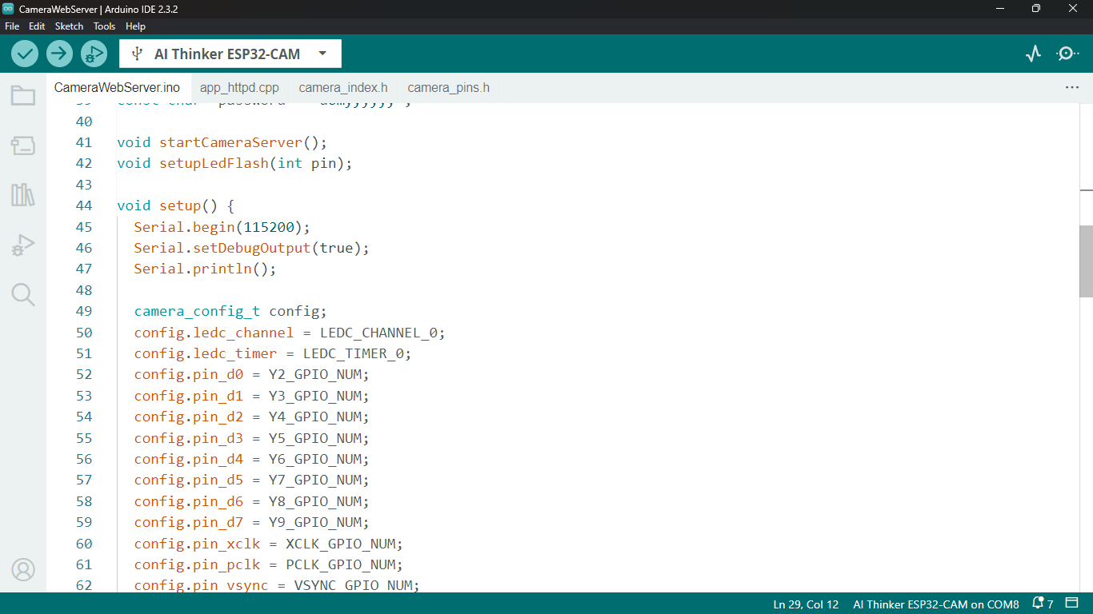Open the Serial Plotter
The image size is (1093, 614).
[x=1034, y=54]
